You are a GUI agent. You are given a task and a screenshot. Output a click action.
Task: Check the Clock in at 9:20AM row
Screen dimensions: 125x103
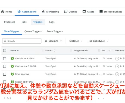point(5,59)
